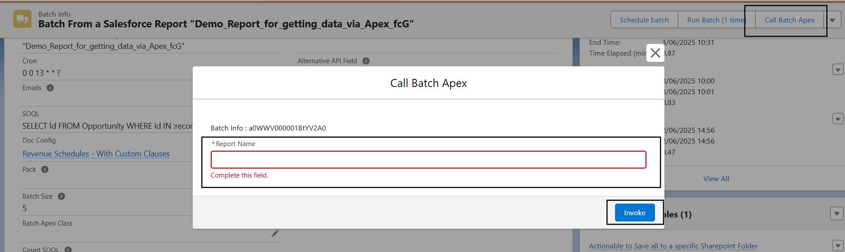Click the Invoke button
The width and height of the screenshot is (845, 252).
635,213
